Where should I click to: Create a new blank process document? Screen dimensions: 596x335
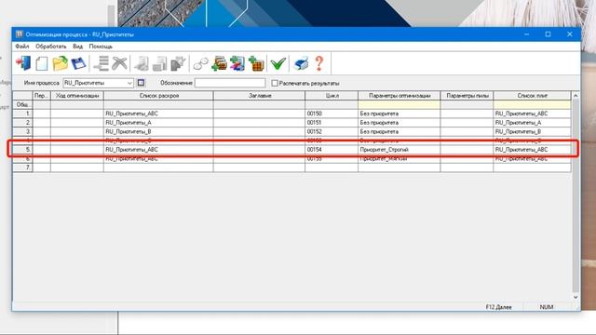[x=41, y=63]
